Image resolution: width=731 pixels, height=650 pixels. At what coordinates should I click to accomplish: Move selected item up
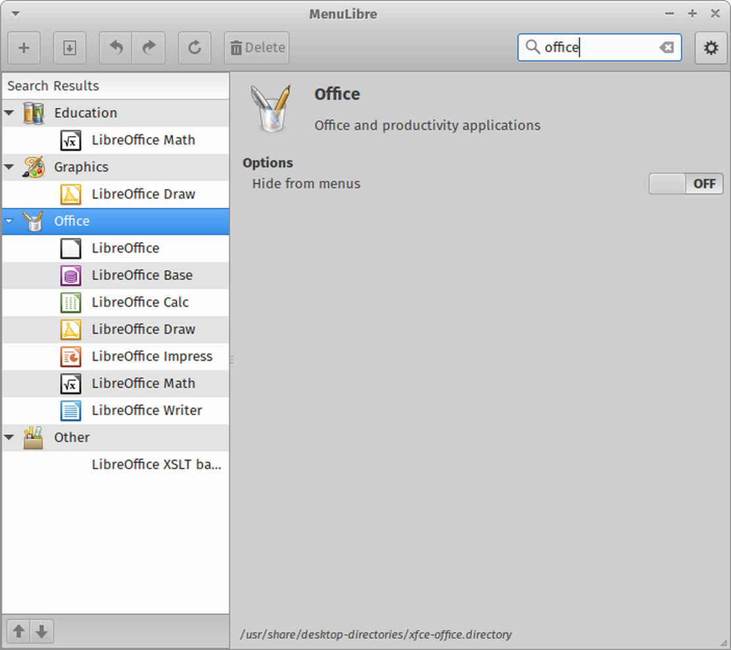tap(18, 631)
